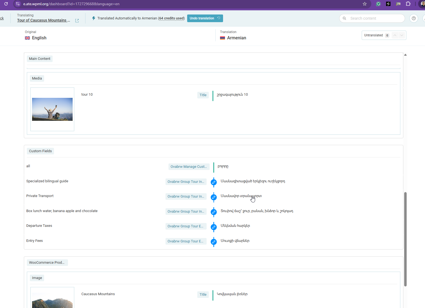Open the Grammarly extension icon
This screenshot has width=425, height=308.
pyautogui.click(x=378, y=4)
